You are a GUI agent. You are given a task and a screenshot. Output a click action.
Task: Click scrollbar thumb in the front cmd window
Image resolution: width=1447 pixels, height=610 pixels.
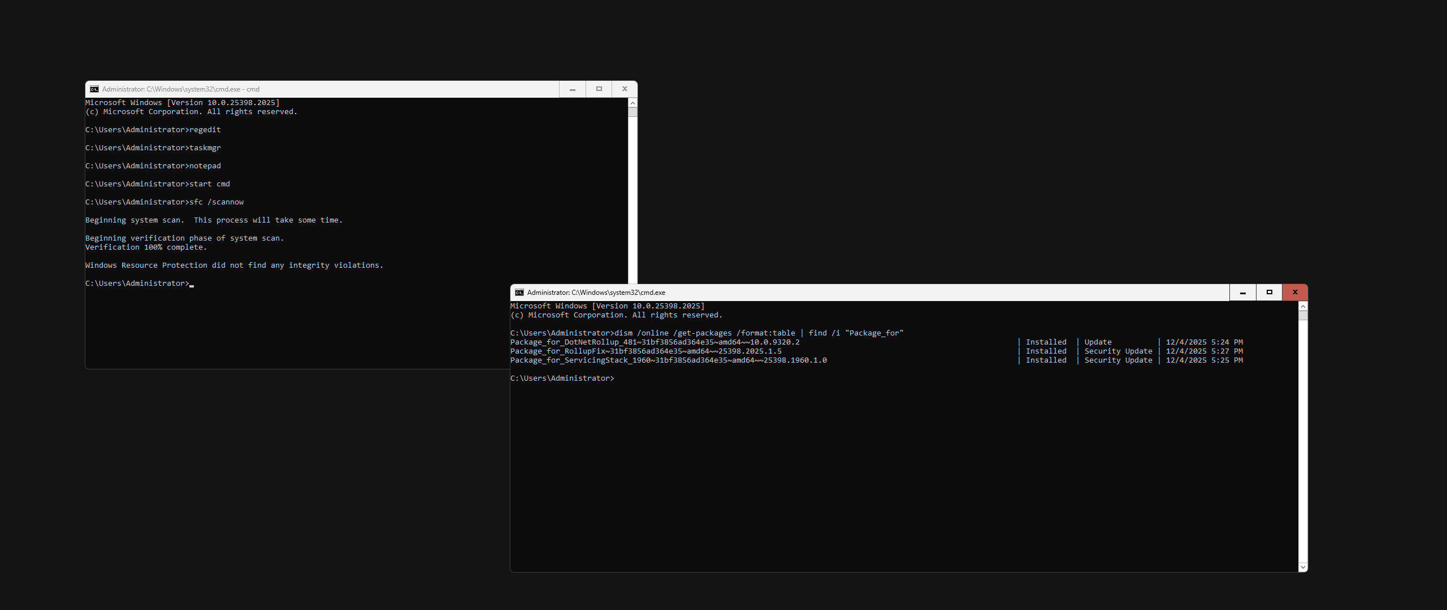click(x=1303, y=315)
